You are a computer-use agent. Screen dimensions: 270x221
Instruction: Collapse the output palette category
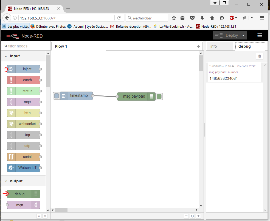tap(23, 181)
